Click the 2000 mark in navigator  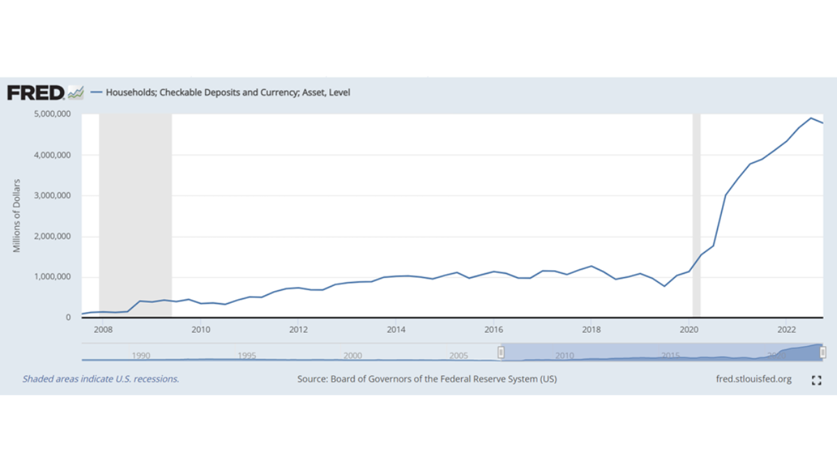pyautogui.click(x=353, y=355)
